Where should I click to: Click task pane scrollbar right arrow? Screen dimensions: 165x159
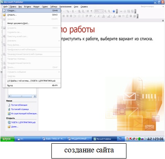point(35,96)
